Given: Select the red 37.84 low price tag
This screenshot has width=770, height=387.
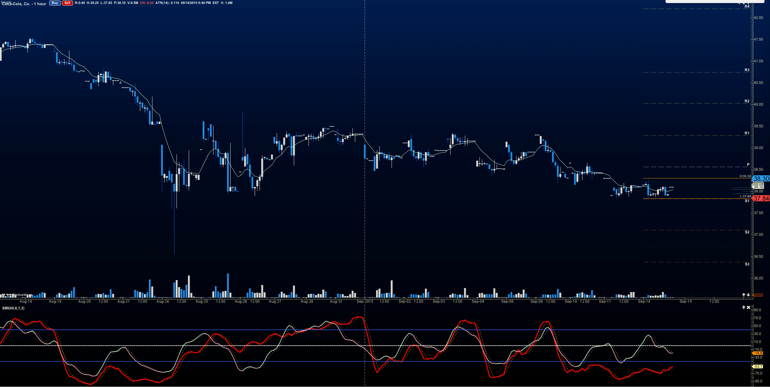Looking at the screenshot, I should pyautogui.click(x=761, y=199).
